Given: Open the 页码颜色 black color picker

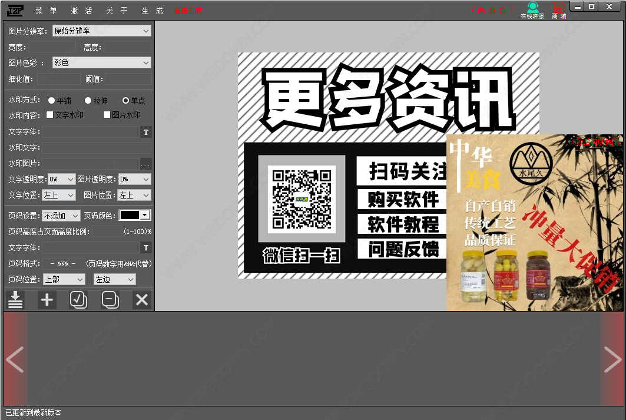Looking at the screenshot, I should [135, 215].
